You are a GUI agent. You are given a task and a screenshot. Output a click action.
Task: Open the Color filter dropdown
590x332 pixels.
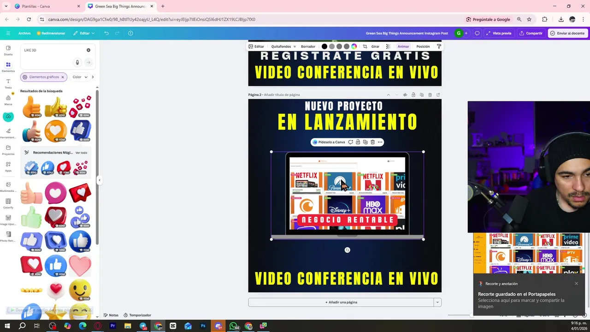point(80,77)
